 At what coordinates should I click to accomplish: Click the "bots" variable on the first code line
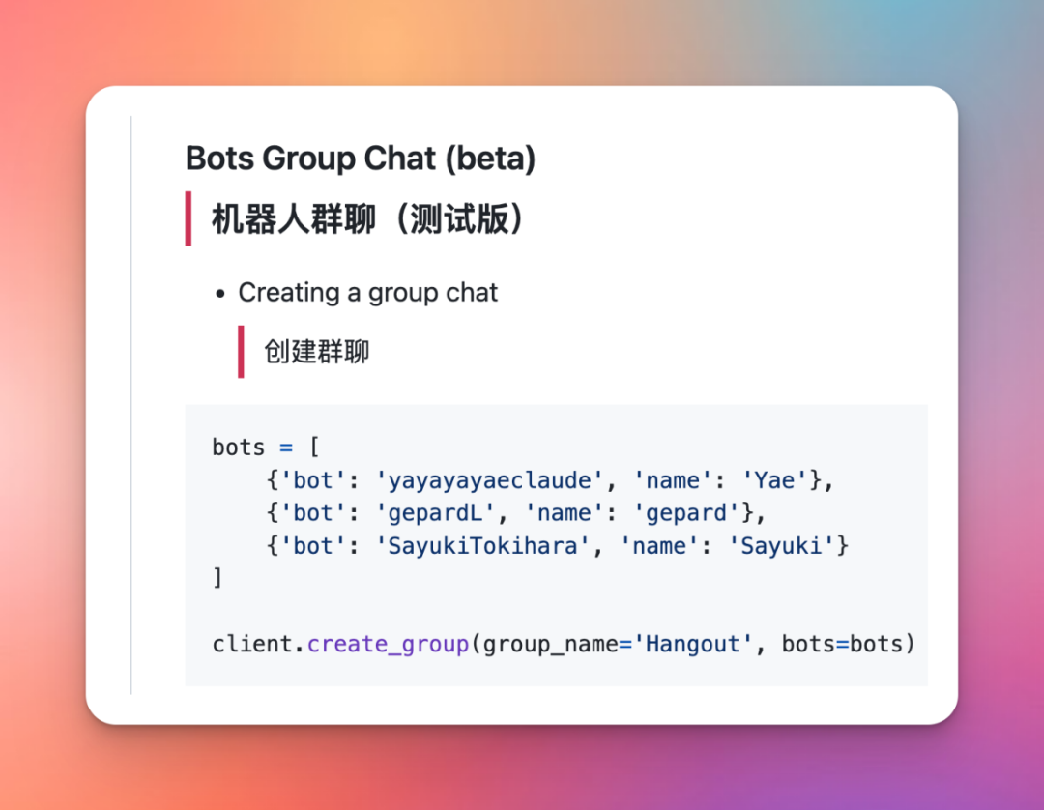pyautogui.click(x=239, y=448)
